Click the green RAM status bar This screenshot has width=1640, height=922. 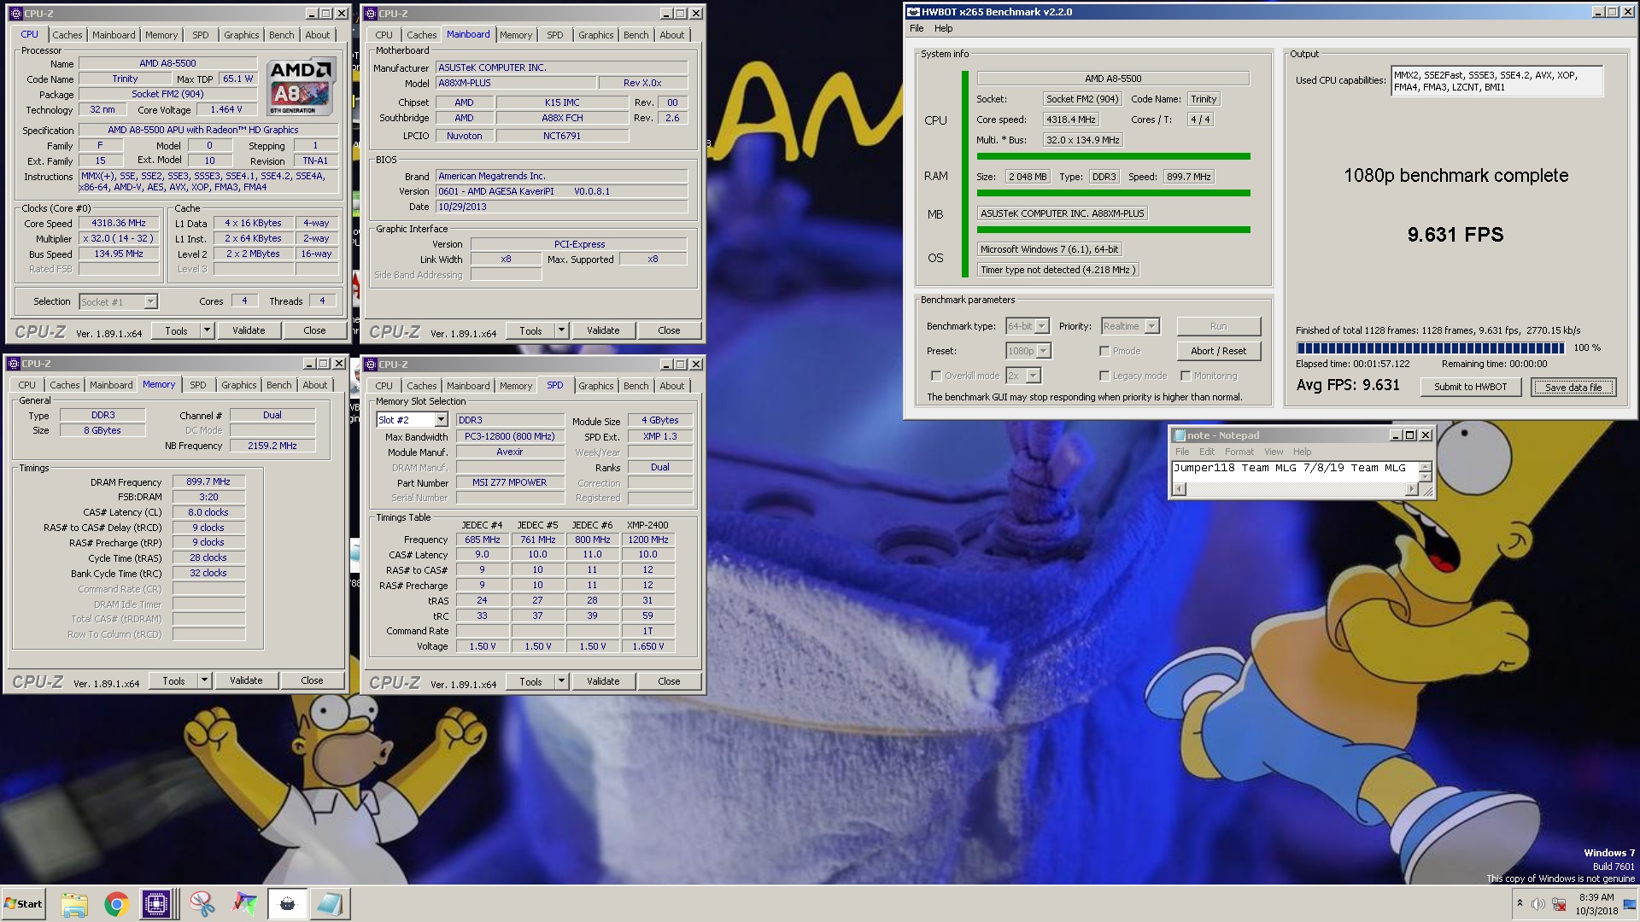[x=1113, y=193]
